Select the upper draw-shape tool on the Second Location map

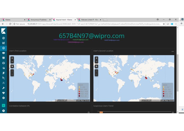(96, 71)
